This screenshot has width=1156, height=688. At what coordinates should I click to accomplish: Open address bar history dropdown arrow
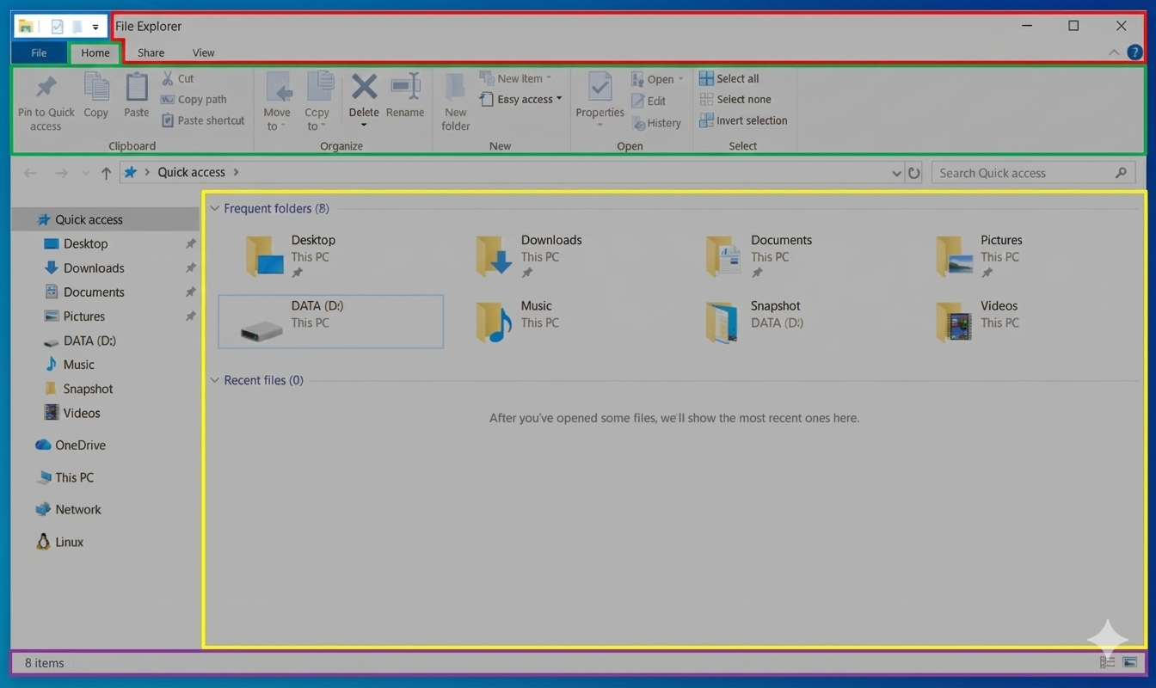click(x=897, y=173)
